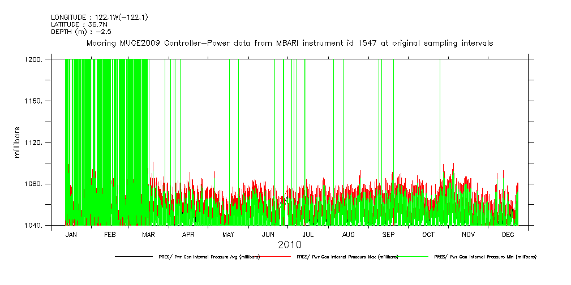Screen dimensions: 571x285
Task: Select the Internal Pressure Min legend label
Action: click(485, 257)
